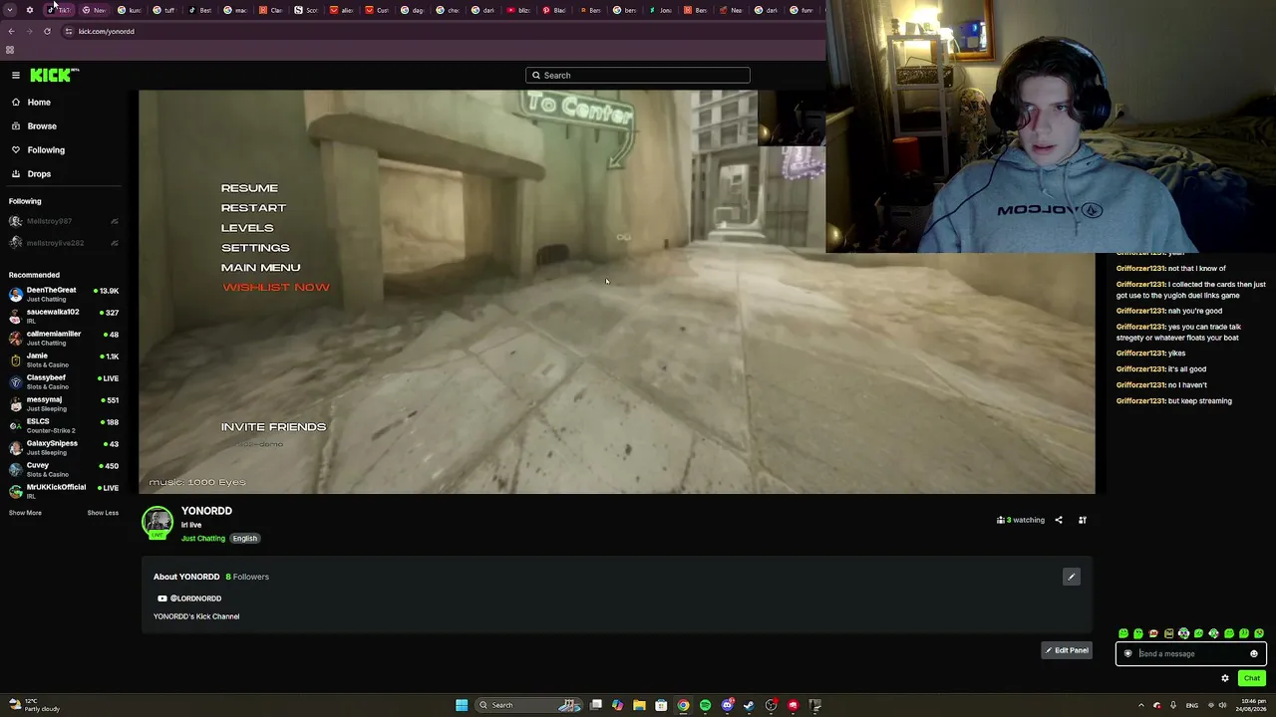1276x717 pixels.
Task: Click the About section pencil edit icon
Action: pos(1072,577)
